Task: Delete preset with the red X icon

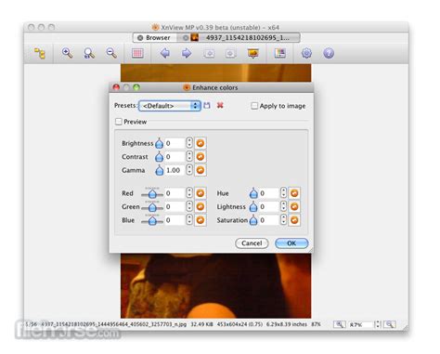Action: (220, 106)
